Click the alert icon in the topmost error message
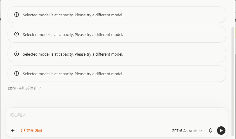The image size is (236, 139). [17, 15]
